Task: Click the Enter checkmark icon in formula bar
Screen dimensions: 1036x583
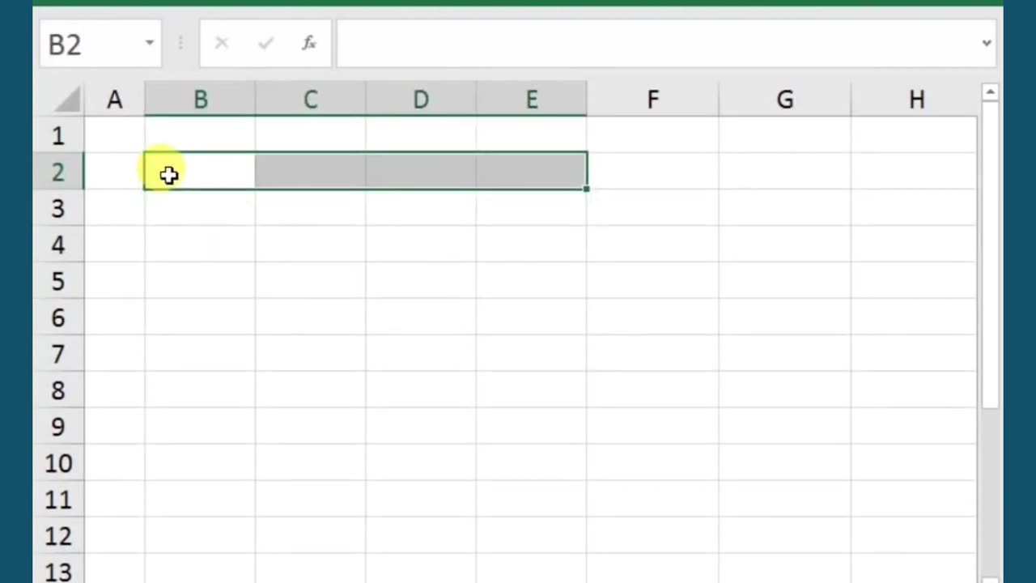Action: point(265,44)
